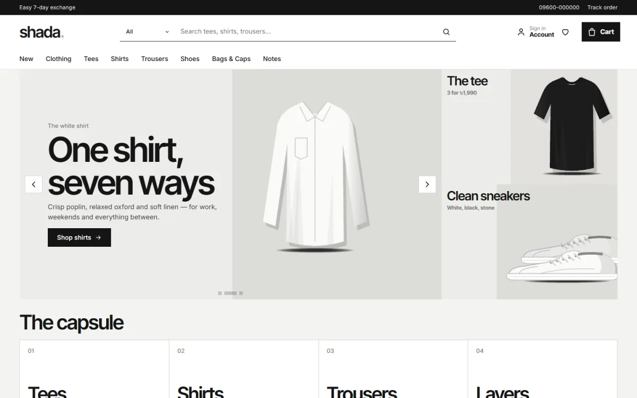Open the Bags & Caps menu item
Image resolution: width=637 pixels, height=398 pixels.
[x=231, y=59]
